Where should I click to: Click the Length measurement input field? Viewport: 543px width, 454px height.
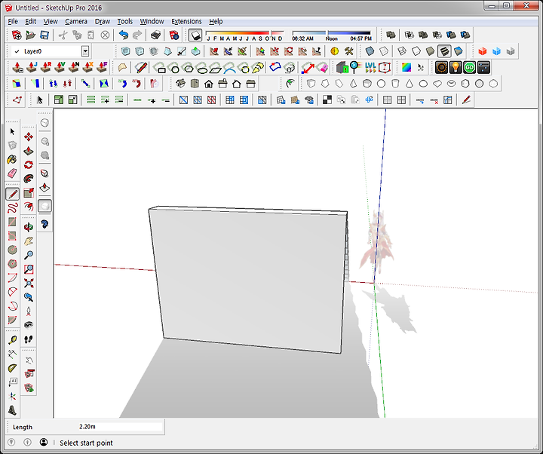120,427
